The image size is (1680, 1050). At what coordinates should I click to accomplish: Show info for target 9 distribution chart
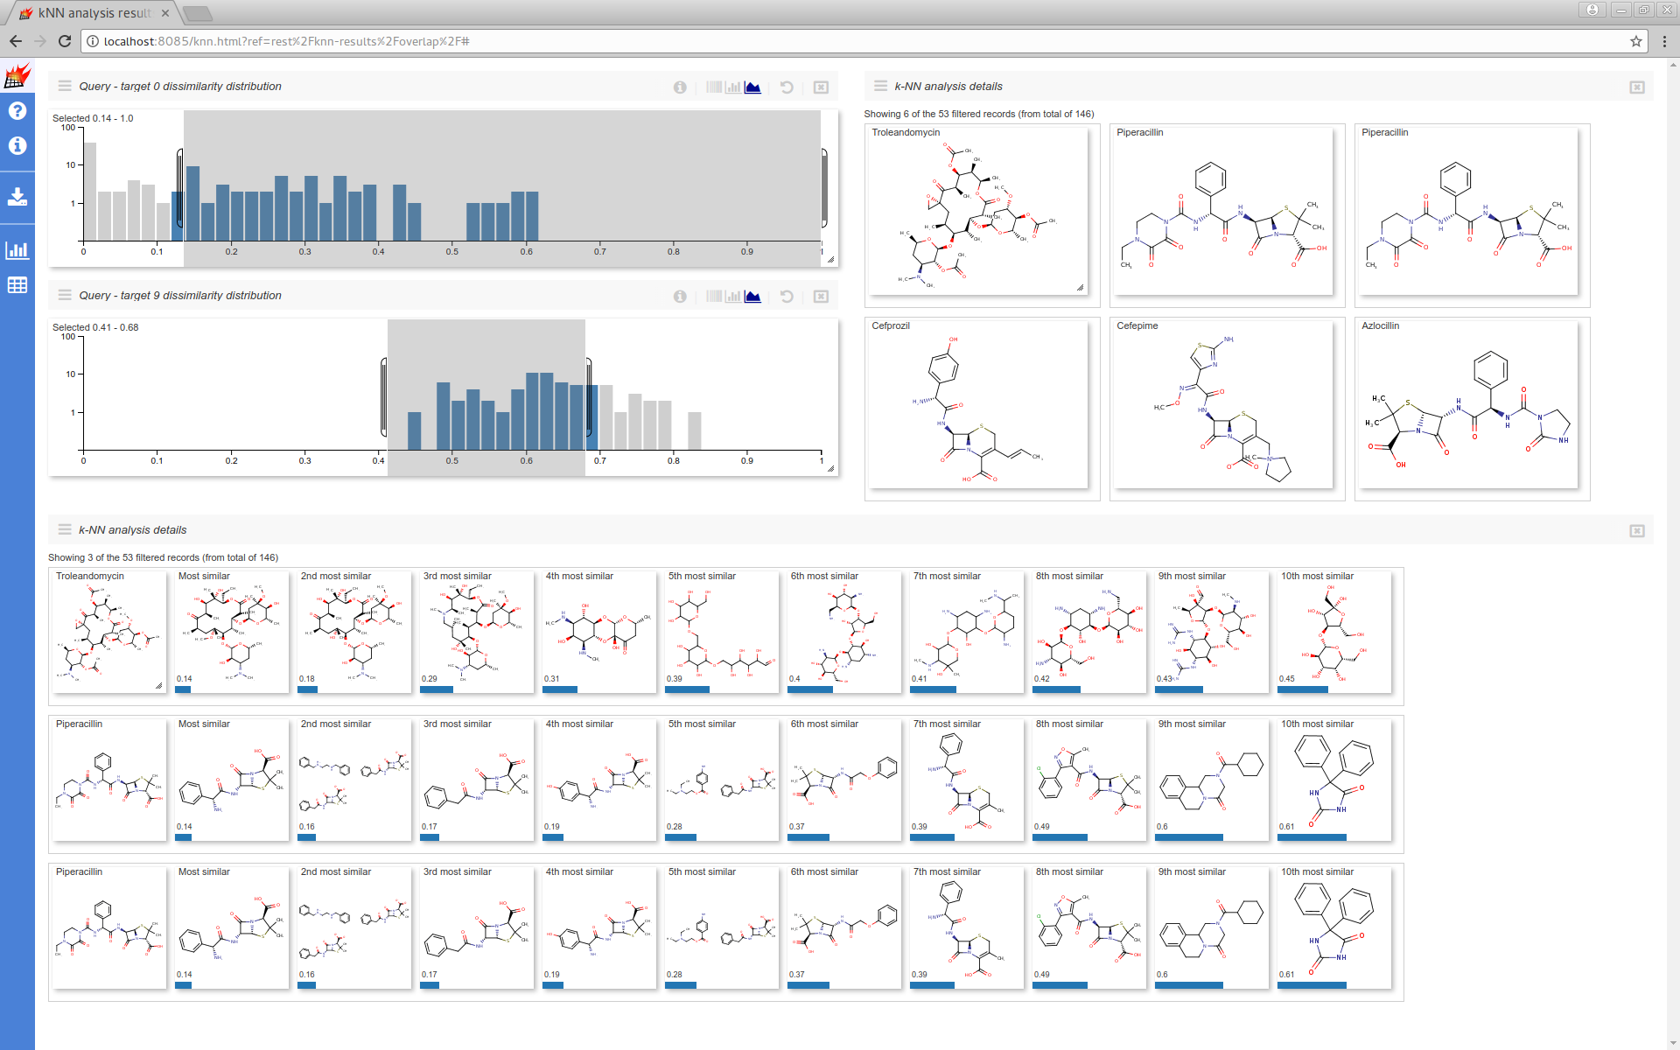coord(680,296)
